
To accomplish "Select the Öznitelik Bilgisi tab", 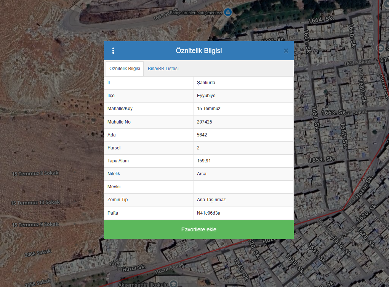I will coord(125,69).
